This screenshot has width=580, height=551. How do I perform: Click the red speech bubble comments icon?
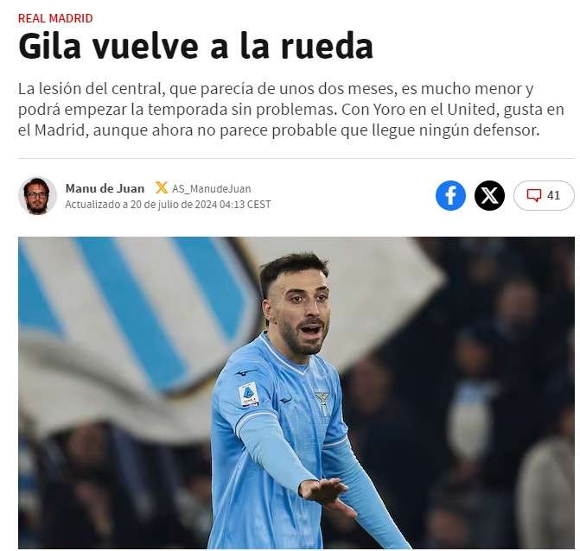(x=534, y=195)
